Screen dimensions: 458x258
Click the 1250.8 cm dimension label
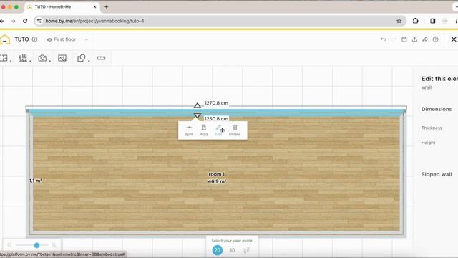216,118
